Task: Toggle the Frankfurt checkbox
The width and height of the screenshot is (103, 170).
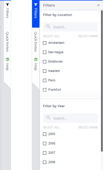Action: point(45,90)
